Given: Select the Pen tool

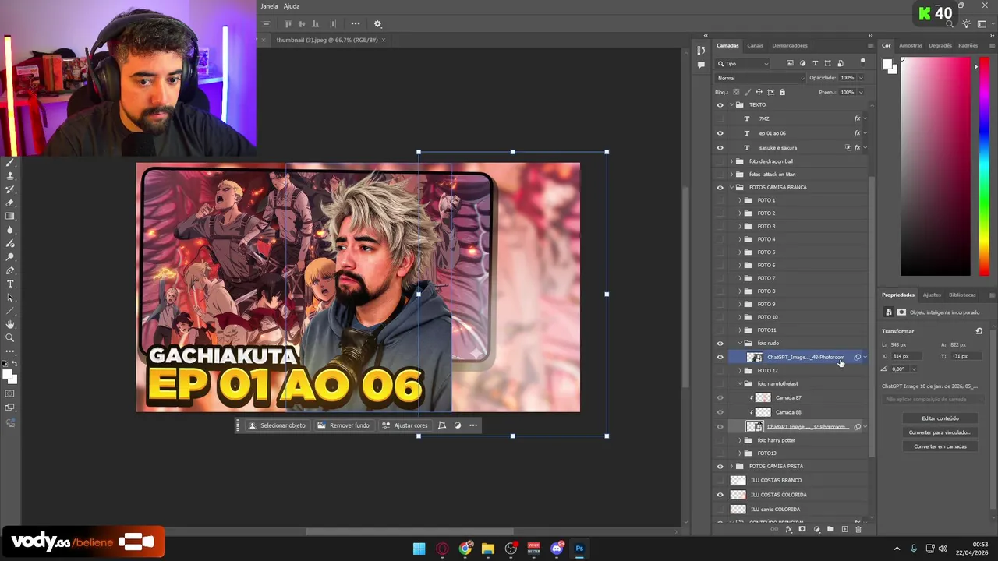Looking at the screenshot, I should [x=10, y=270].
